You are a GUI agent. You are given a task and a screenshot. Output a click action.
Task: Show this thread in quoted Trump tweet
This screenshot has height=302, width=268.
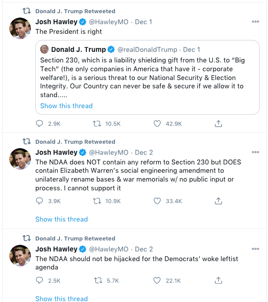point(66,106)
